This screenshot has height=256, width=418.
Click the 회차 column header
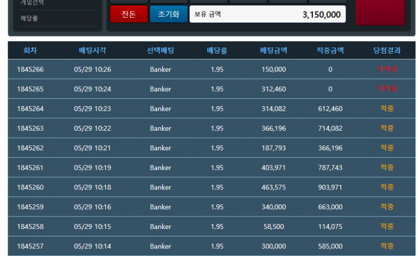click(x=30, y=51)
